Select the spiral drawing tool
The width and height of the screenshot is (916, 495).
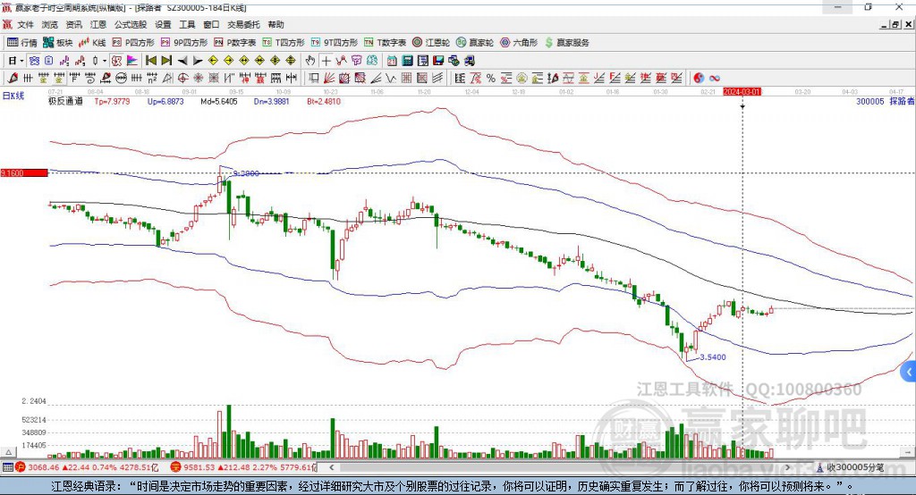pos(90,78)
